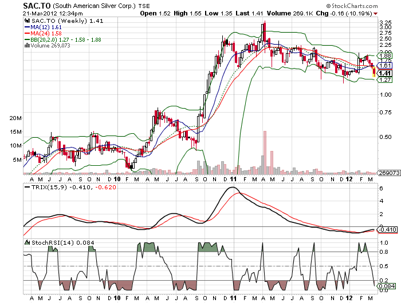This screenshot has height=303, width=401.
Task: Click the SAC.TO ticker symbol title
Action: click(x=37, y=6)
